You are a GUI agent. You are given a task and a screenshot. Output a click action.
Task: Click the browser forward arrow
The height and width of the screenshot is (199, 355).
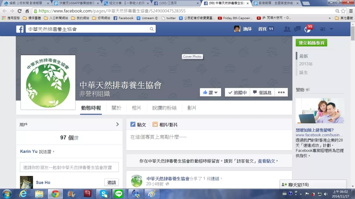click(12, 11)
